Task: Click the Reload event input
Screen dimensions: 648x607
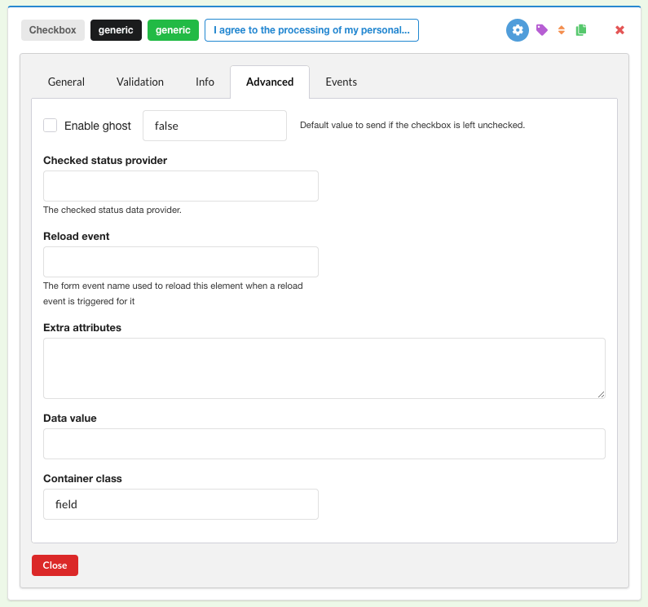Action: click(x=180, y=262)
